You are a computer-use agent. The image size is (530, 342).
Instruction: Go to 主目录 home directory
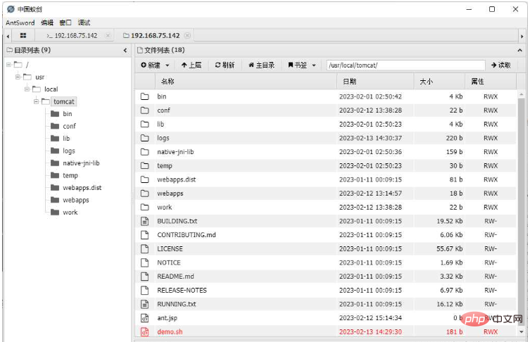[262, 65]
